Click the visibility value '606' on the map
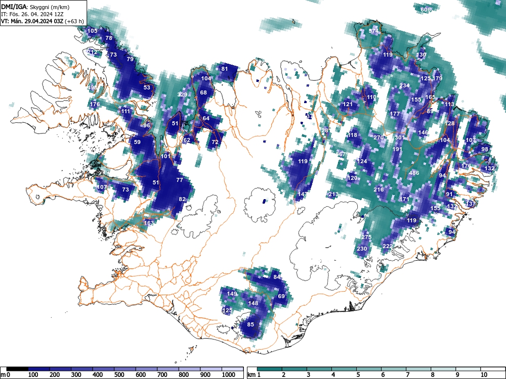Screen dimensions: 506x379 [426, 10]
